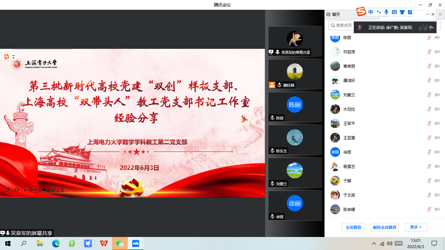
Task: Click the Sogou toolbox grid icon
Action: pos(410,12)
